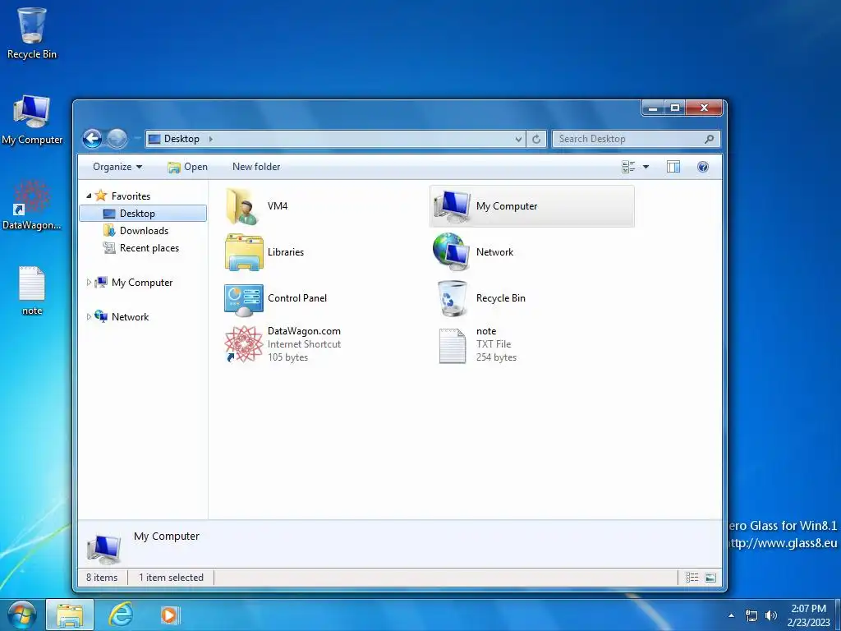Open the VM4 user folder icon

[x=243, y=206]
